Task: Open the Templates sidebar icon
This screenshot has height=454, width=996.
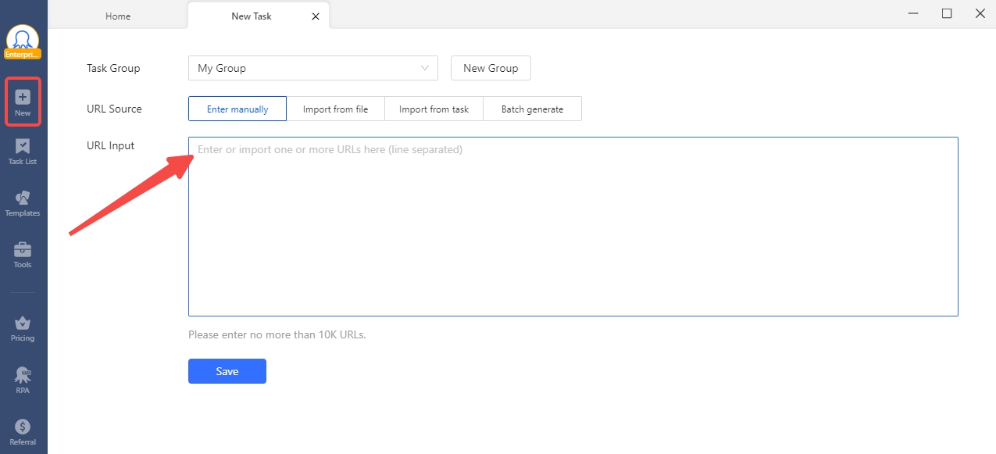Action: (23, 198)
